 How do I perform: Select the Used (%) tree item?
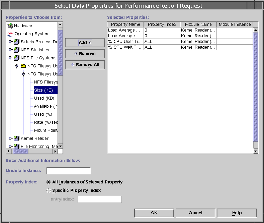click(43, 114)
